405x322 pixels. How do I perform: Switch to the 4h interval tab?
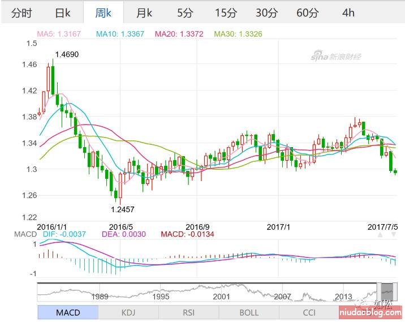[348, 12]
